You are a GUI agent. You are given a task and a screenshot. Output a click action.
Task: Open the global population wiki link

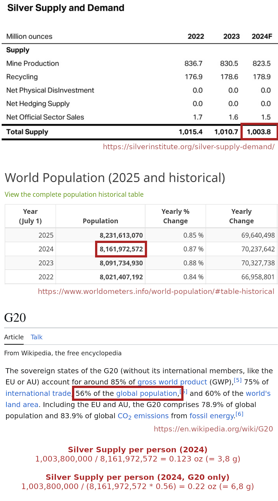(x=147, y=393)
